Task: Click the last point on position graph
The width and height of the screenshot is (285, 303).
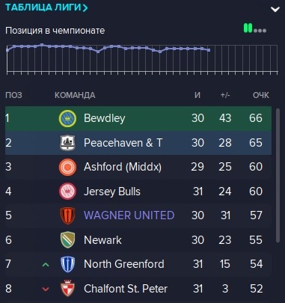Action: [209, 50]
